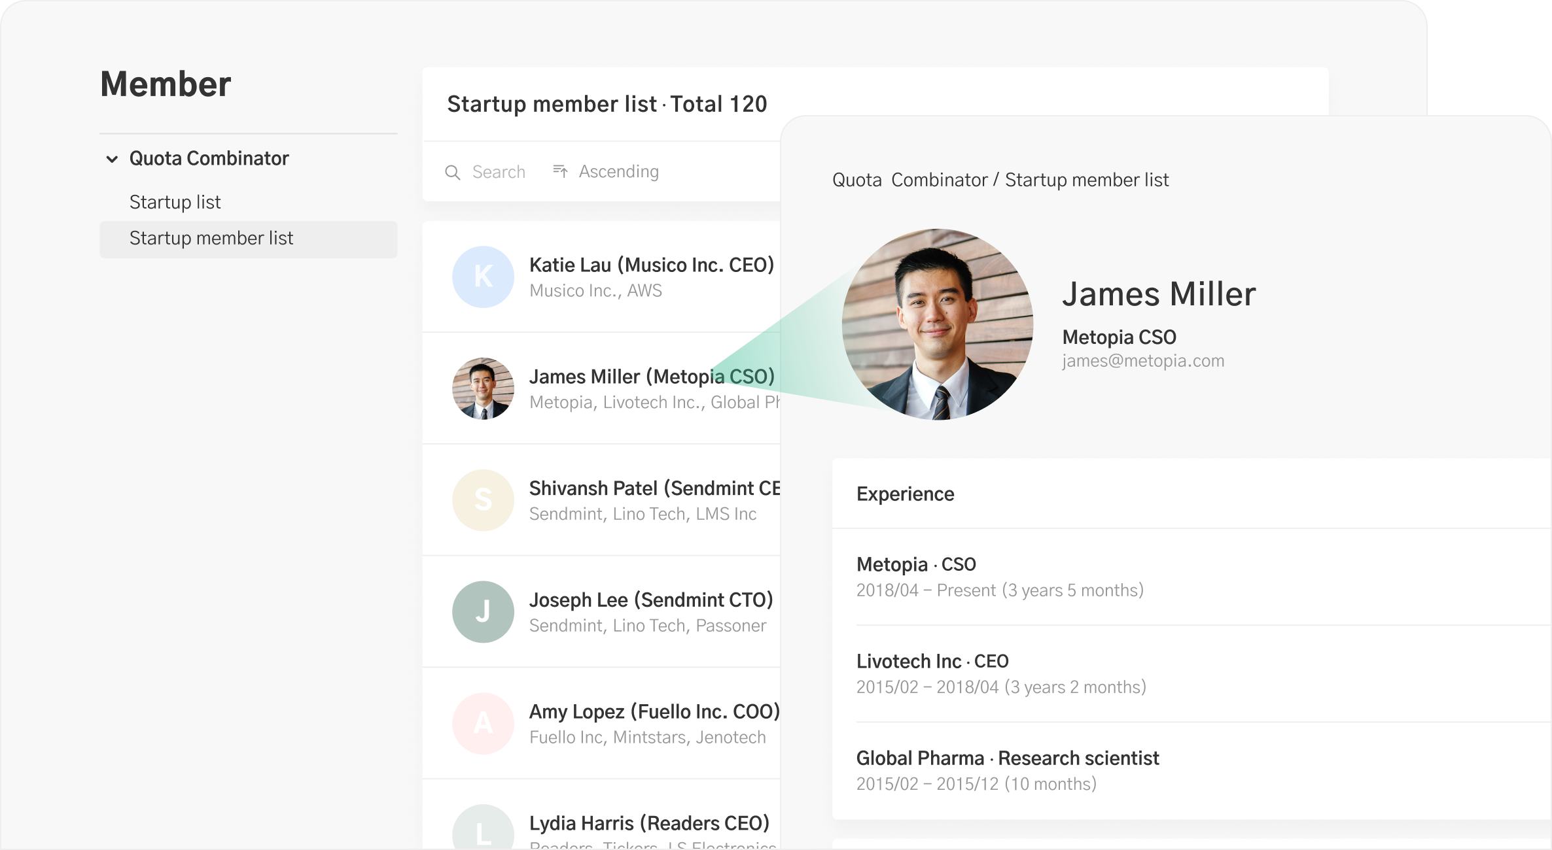Click james@metopia.com email address
The height and width of the screenshot is (850, 1552).
tap(1142, 361)
